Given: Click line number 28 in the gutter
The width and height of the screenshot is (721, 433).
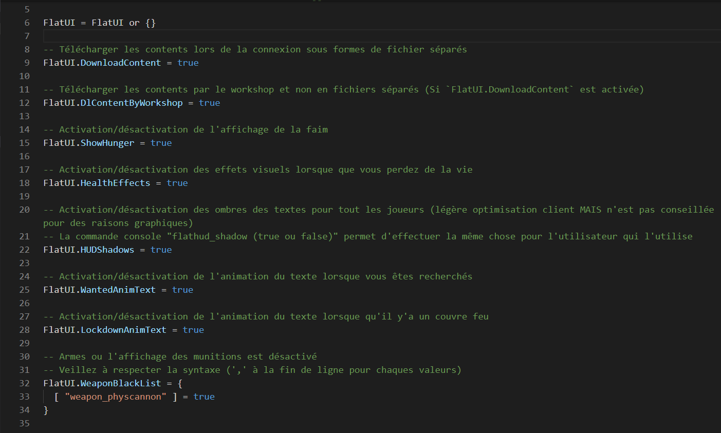Looking at the screenshot, I should [x=25, y=330].
